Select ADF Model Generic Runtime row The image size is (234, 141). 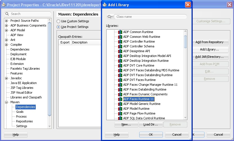point(142,104)
